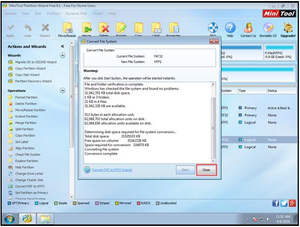Click log scrollbar down arrow in dialog

pos(213,161)
